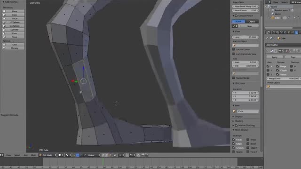Click the green current frame marker in timeline
Viewport: 301px width, 169px height.
pos(103,161)
